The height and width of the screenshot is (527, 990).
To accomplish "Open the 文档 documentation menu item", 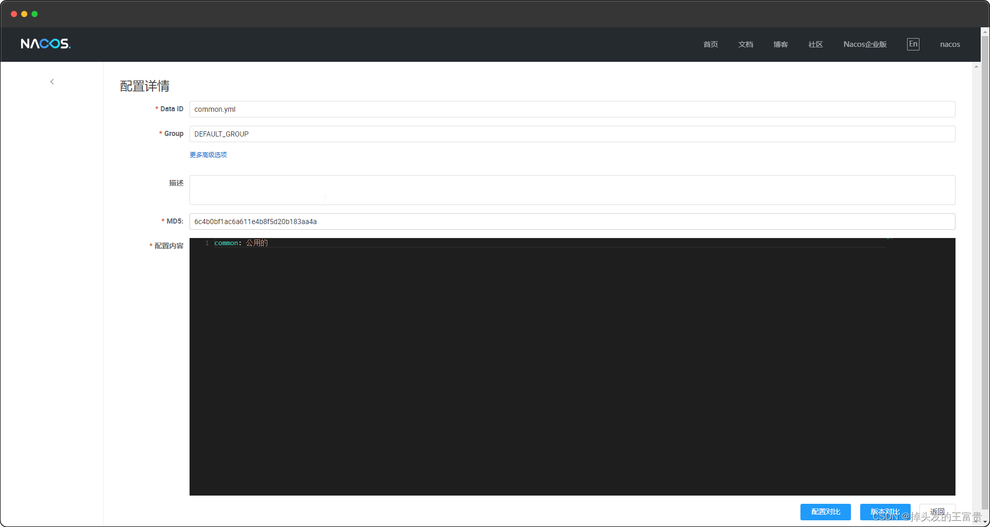I will click(745, 44).
